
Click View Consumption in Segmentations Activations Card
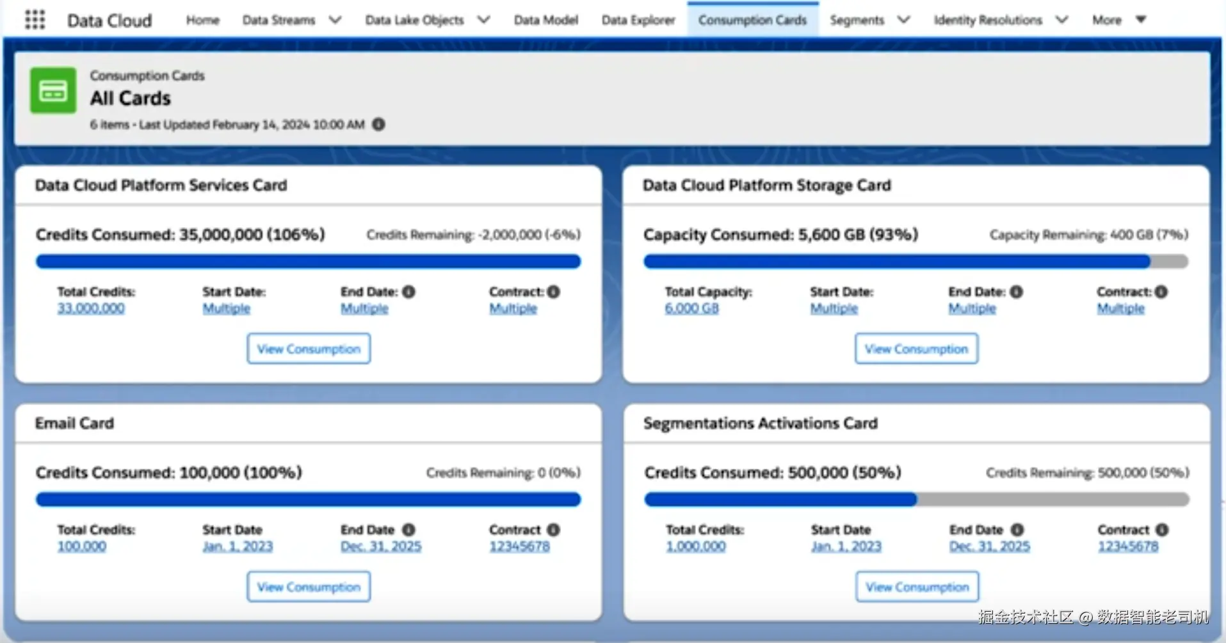click(917, 587)
